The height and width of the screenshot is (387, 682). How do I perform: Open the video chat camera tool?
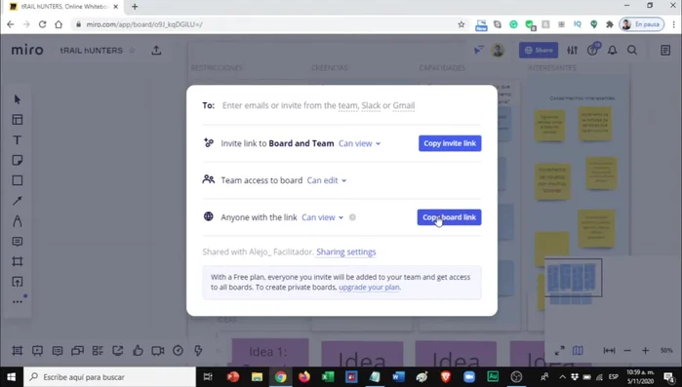(158, 351)
